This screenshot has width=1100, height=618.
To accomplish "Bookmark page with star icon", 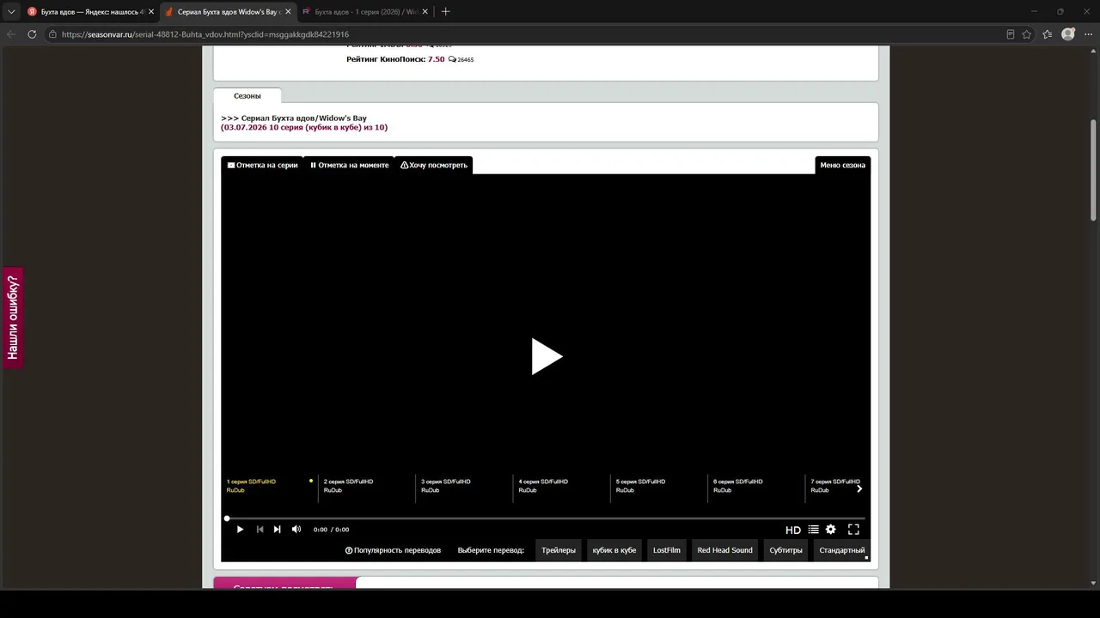I will coord(1027,34).
